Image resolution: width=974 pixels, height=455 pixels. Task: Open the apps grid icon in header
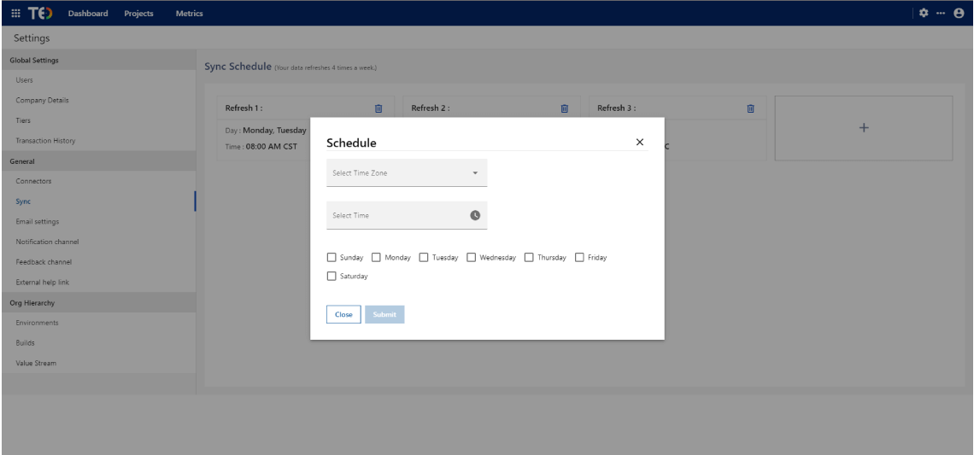click(15, 14)
